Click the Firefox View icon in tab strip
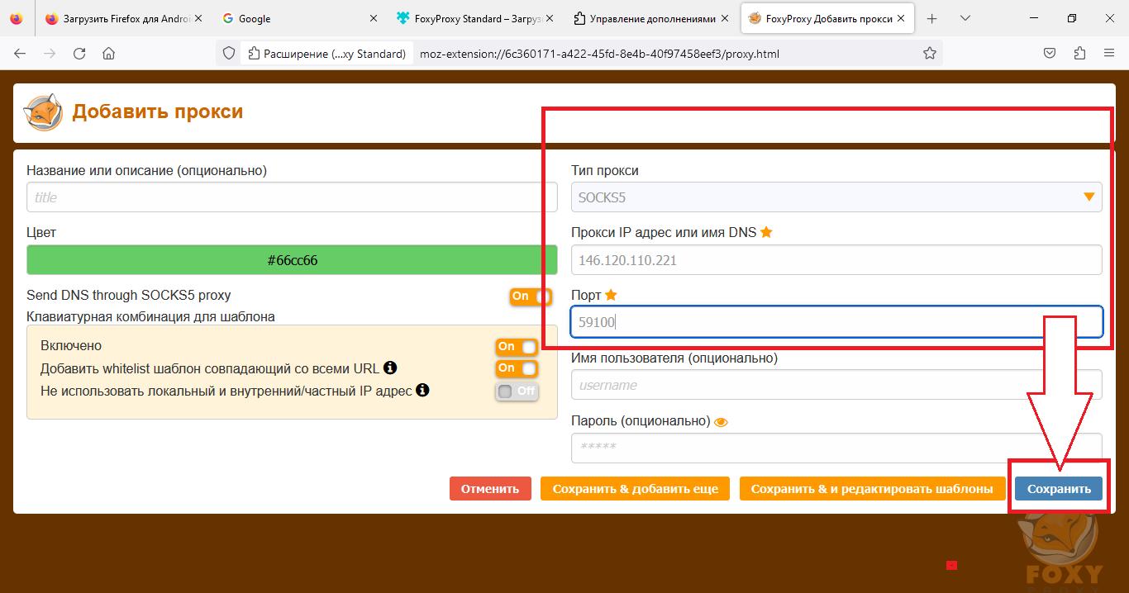 (x=17, y=18)
